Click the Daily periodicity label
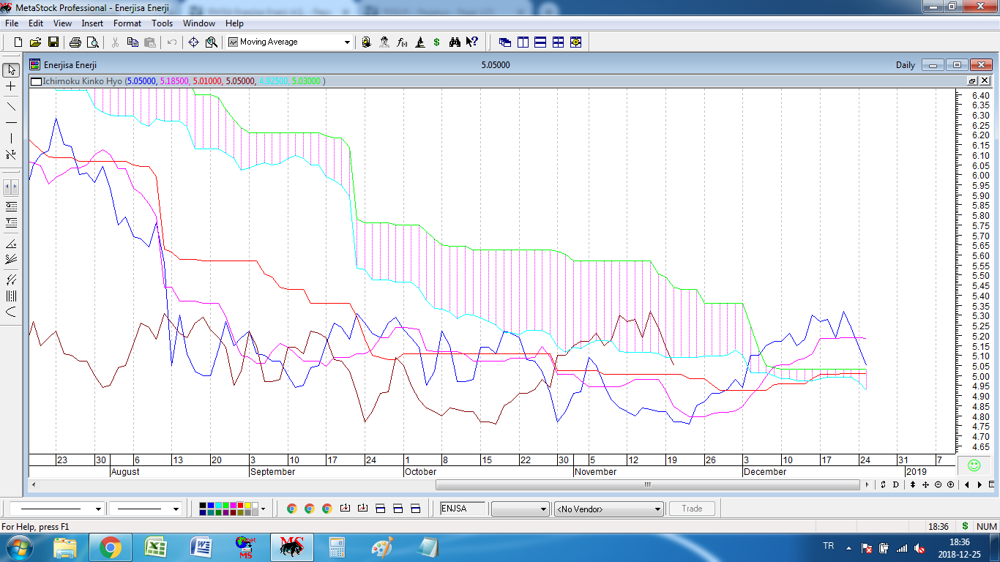1000x562 pixels. pos(906,65)
